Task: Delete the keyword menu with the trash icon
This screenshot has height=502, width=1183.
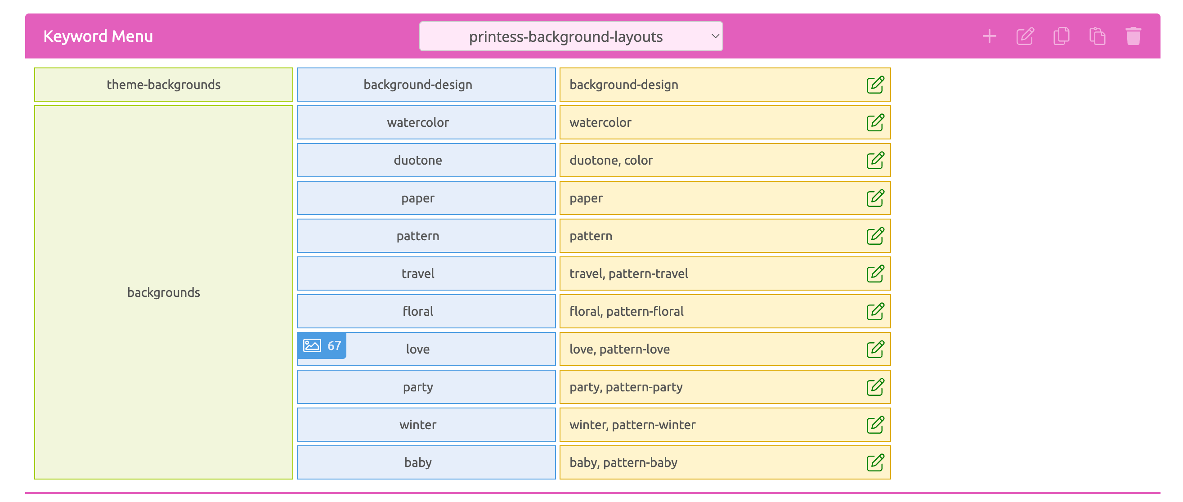Action: (x=1134, y=36)
